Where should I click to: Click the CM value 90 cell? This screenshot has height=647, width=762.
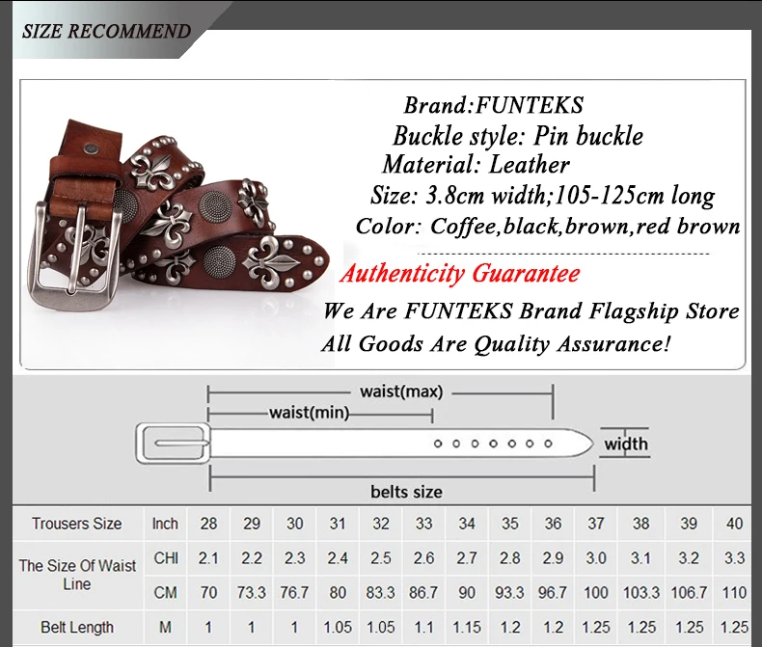point(467,593)
